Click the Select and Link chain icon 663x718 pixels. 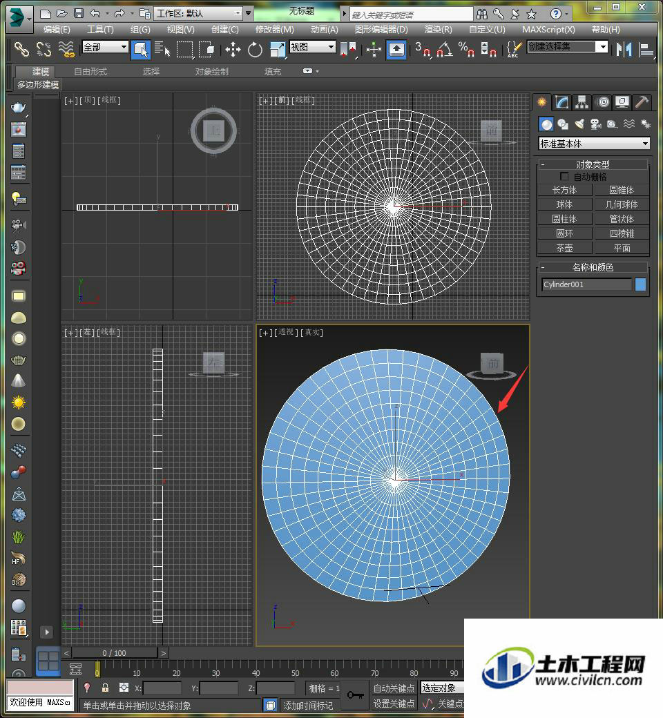click(x=21, y=49)
